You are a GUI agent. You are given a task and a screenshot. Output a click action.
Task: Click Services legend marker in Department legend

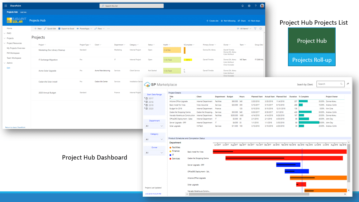point(170,159)
